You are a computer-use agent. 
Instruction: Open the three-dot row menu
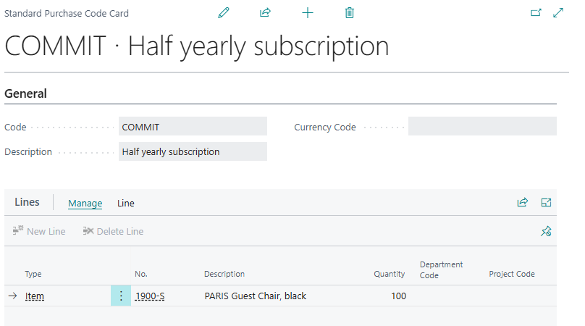pos(121,296)
